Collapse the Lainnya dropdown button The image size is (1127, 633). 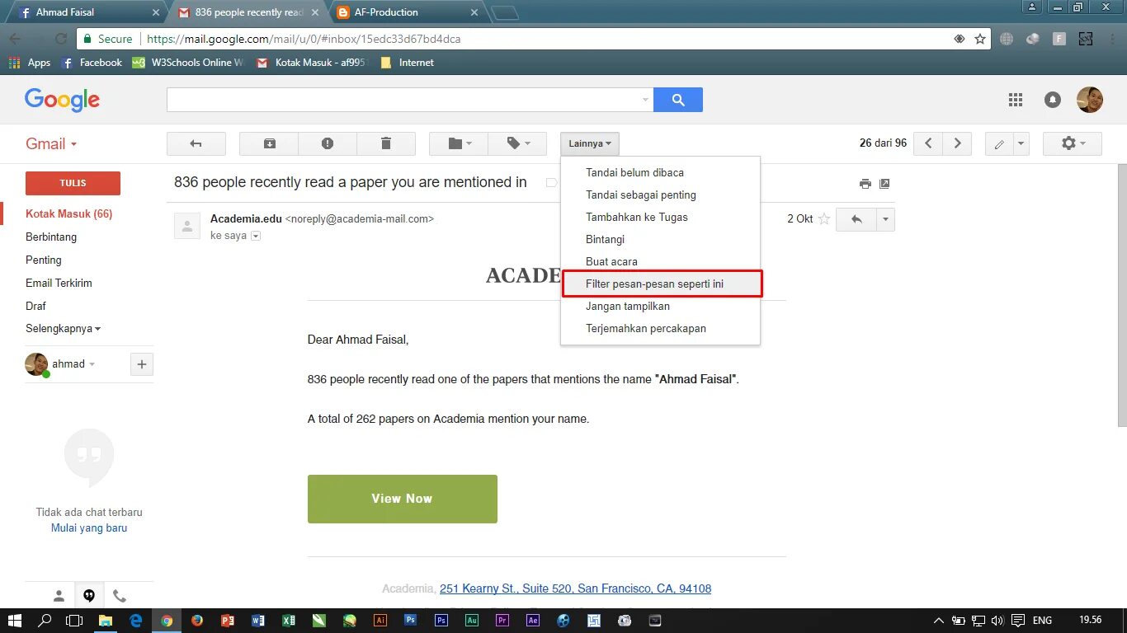pyautogui.click(x=590, y=143)
